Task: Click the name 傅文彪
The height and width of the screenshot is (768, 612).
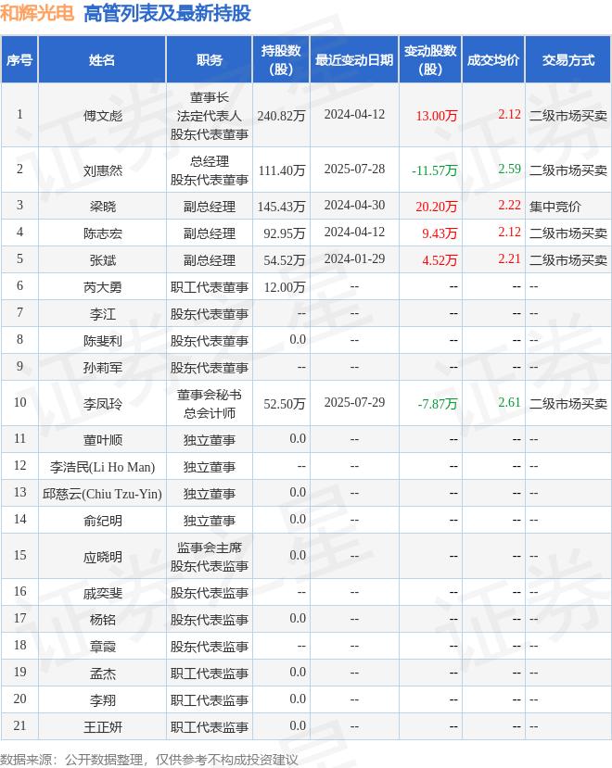Action: click(103, 116)
